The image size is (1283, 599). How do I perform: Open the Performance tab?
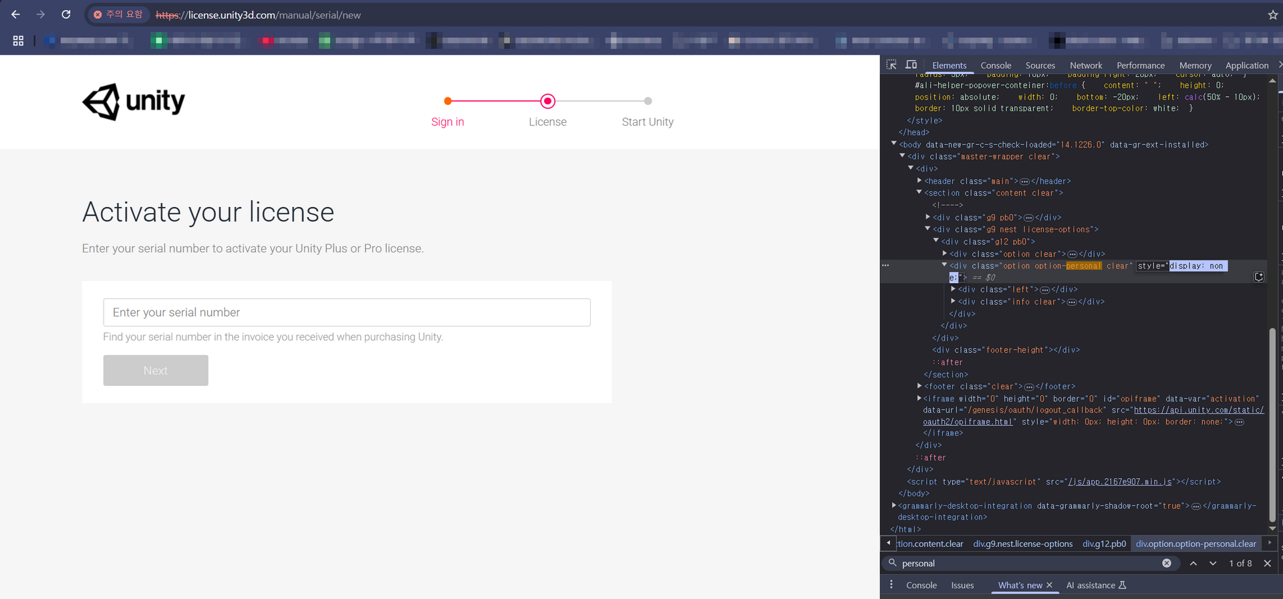pyautogui.click(x=1141, y=65)
